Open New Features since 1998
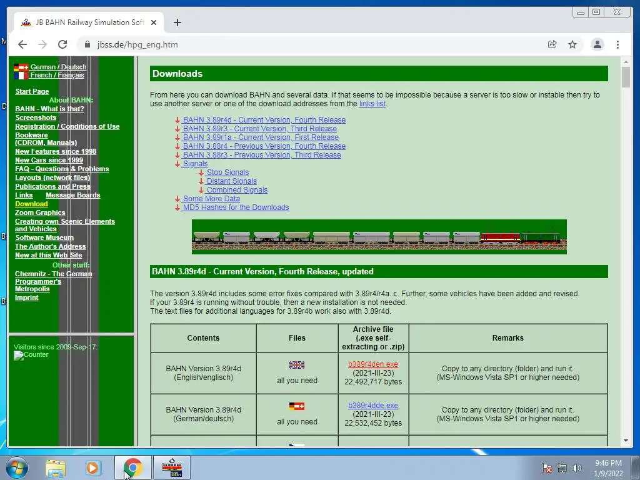The image size is (640, 480). click(56, 151)
